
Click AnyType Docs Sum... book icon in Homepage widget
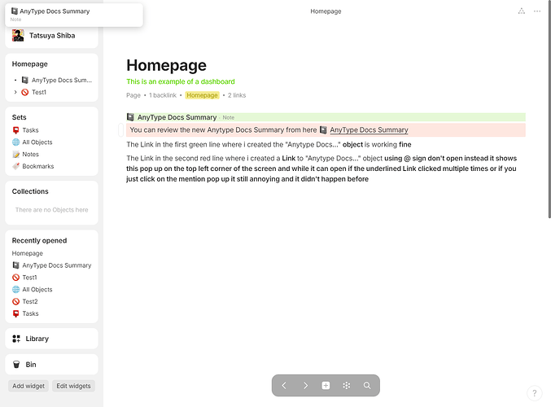click(x=25, y=80)
